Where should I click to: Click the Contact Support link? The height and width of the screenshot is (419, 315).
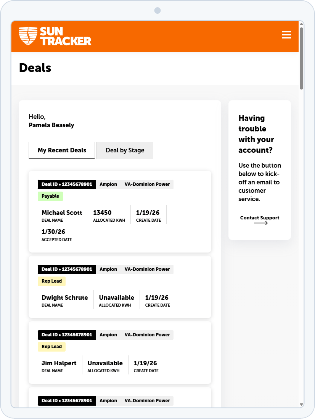tap(260, 217)
